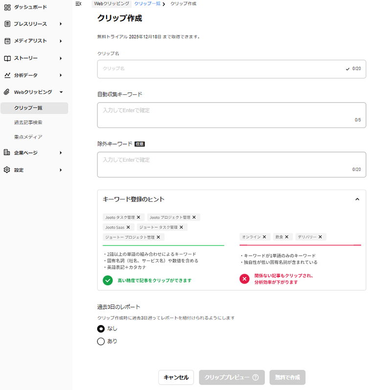The width and height of the screenshot is (391, 390).
Task: Click the Webクリッピング paperclip icon
Action: click(7, 92)
